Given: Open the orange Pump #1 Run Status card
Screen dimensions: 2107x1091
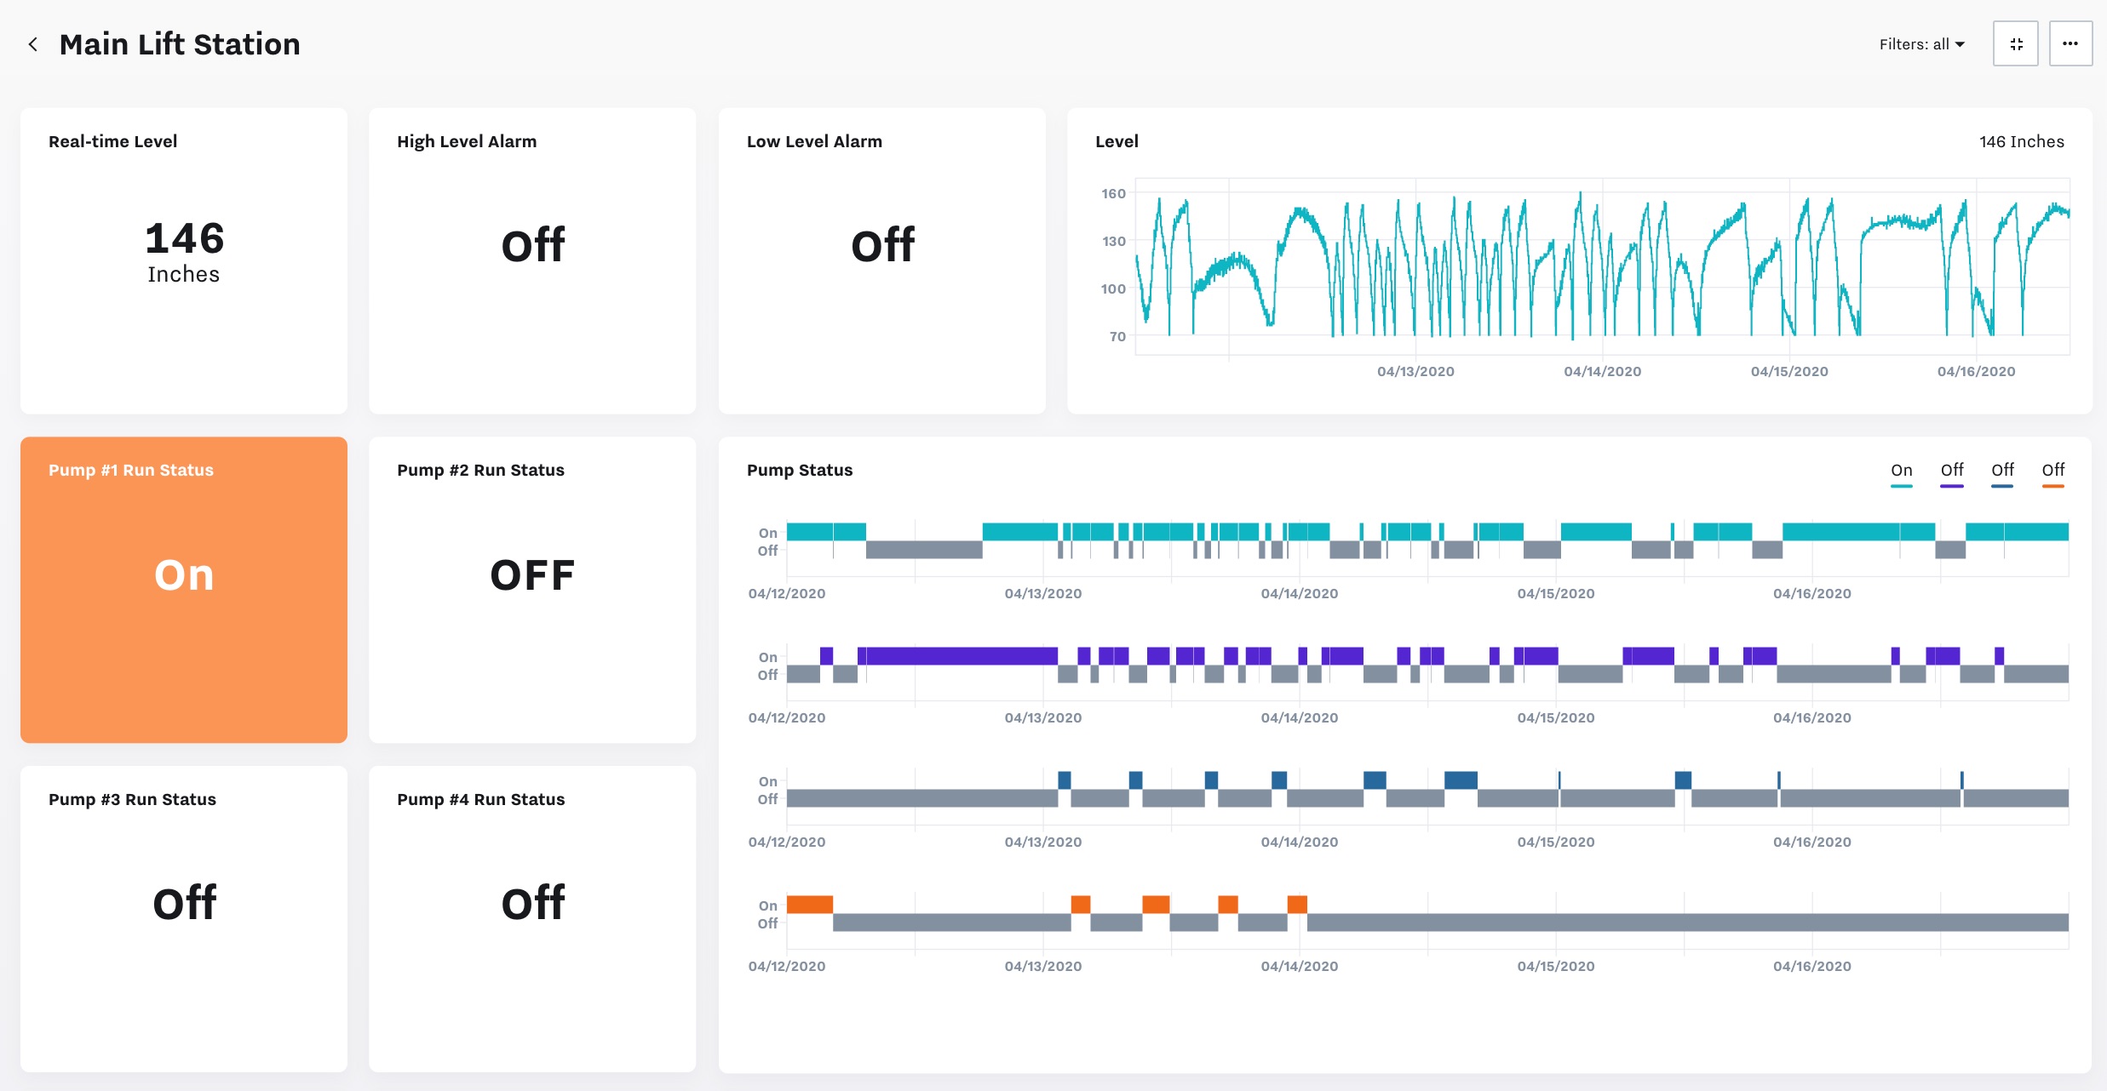Looking at the screenshot, I should pos(184,590).
